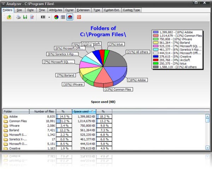Switch to the Extension tab
The image size is (212, 169).
[83, 10]
